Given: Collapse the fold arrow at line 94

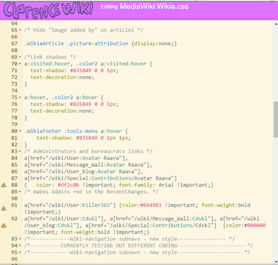Looking at the screenshot, I should [x=20, y=246].
